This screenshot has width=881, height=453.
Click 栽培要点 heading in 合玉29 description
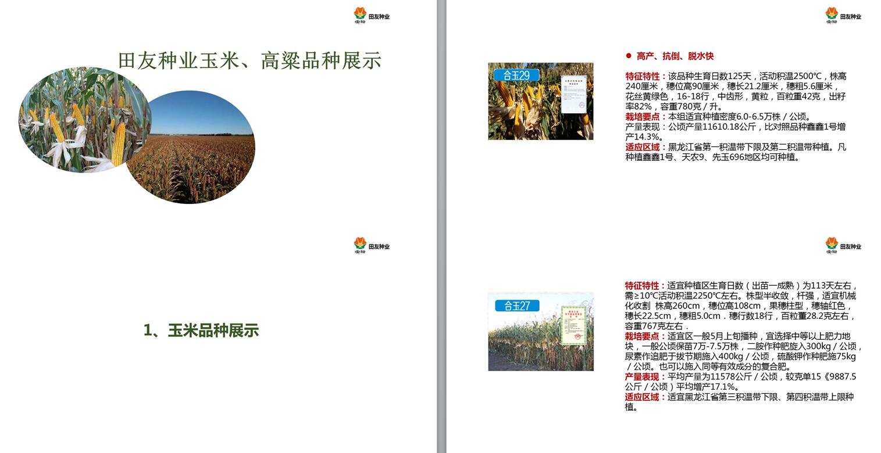645,116
